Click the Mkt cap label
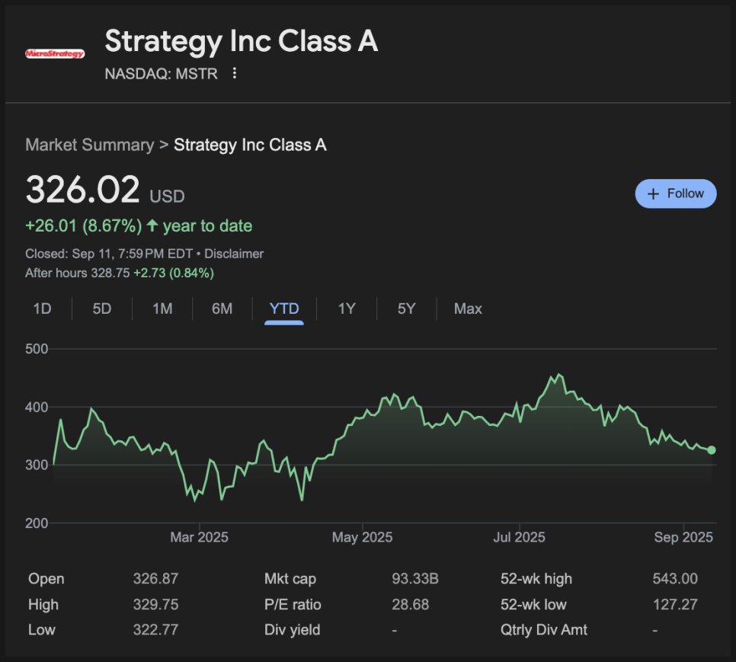 click(x=290, y=578)
